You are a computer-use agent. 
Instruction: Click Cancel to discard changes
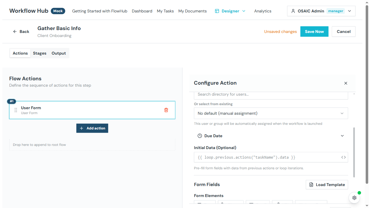point(343,31)
